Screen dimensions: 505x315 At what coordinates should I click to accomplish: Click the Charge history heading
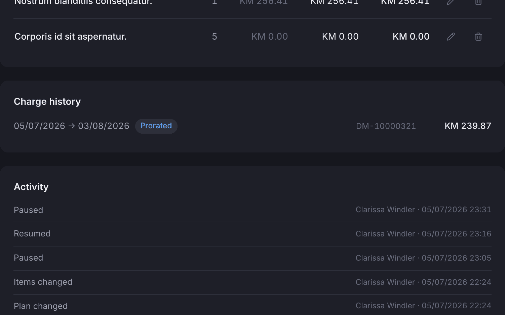point(47,102)
